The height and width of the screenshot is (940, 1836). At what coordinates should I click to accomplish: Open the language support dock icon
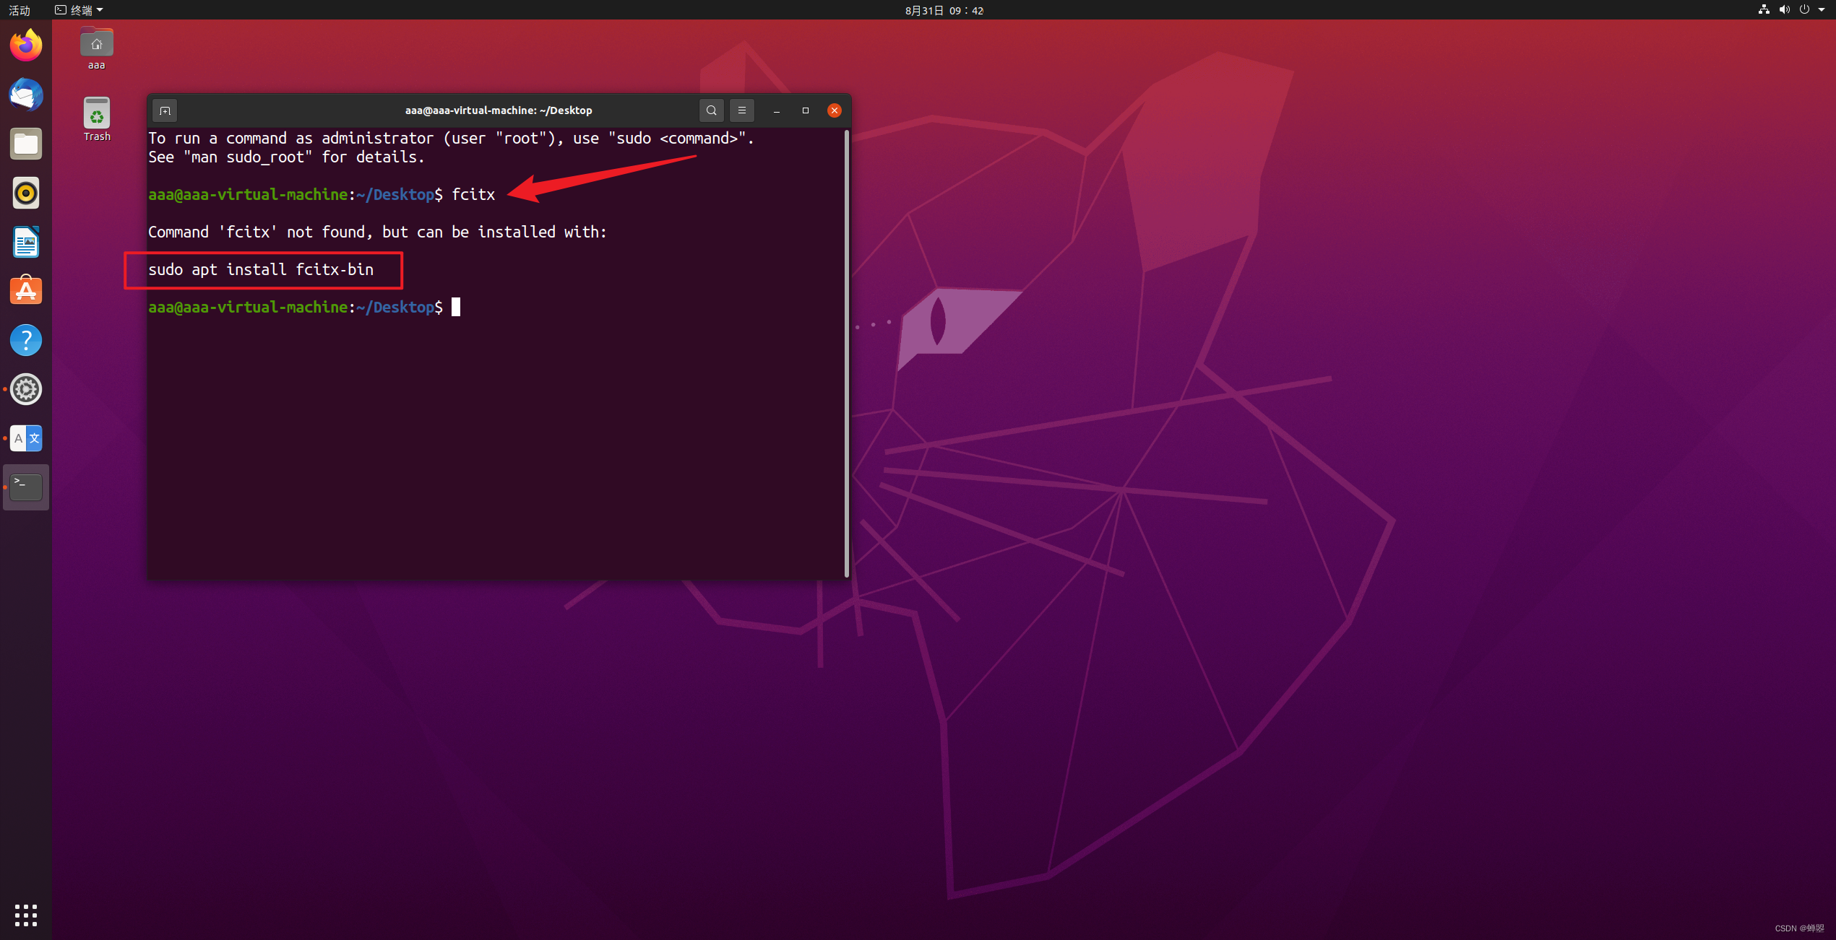tap(26, 438)
